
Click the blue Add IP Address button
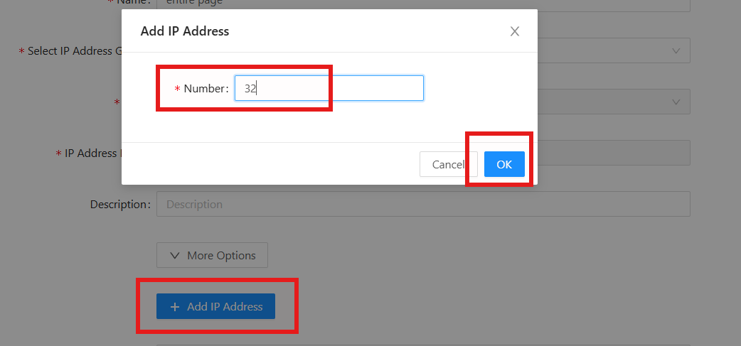coord(215,306)
